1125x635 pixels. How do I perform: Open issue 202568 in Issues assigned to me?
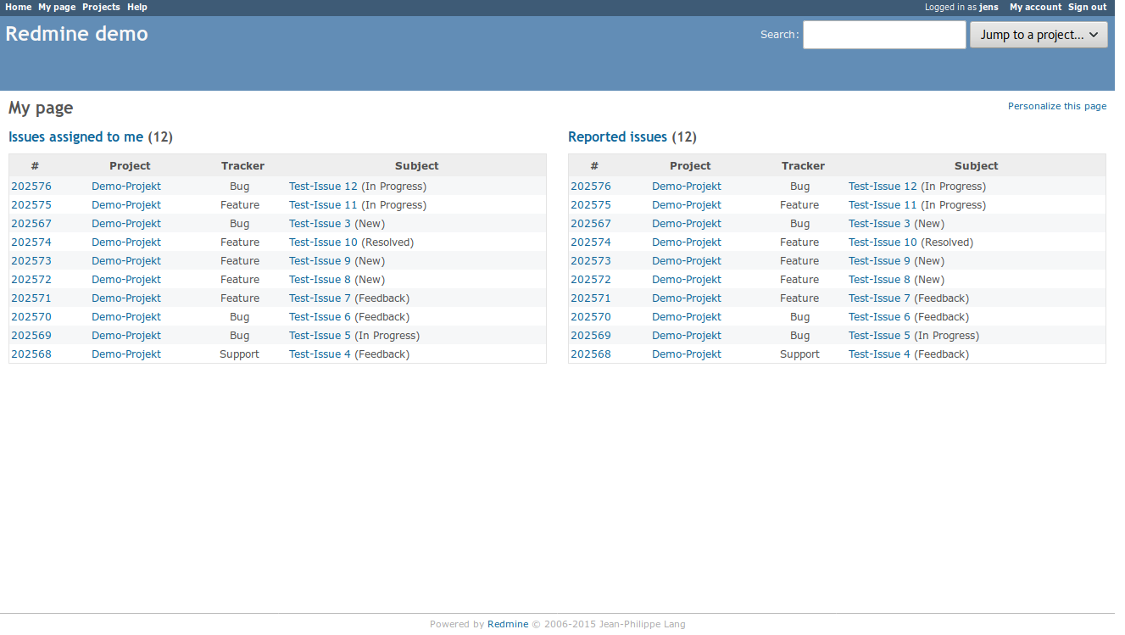[x=31, y=354]
